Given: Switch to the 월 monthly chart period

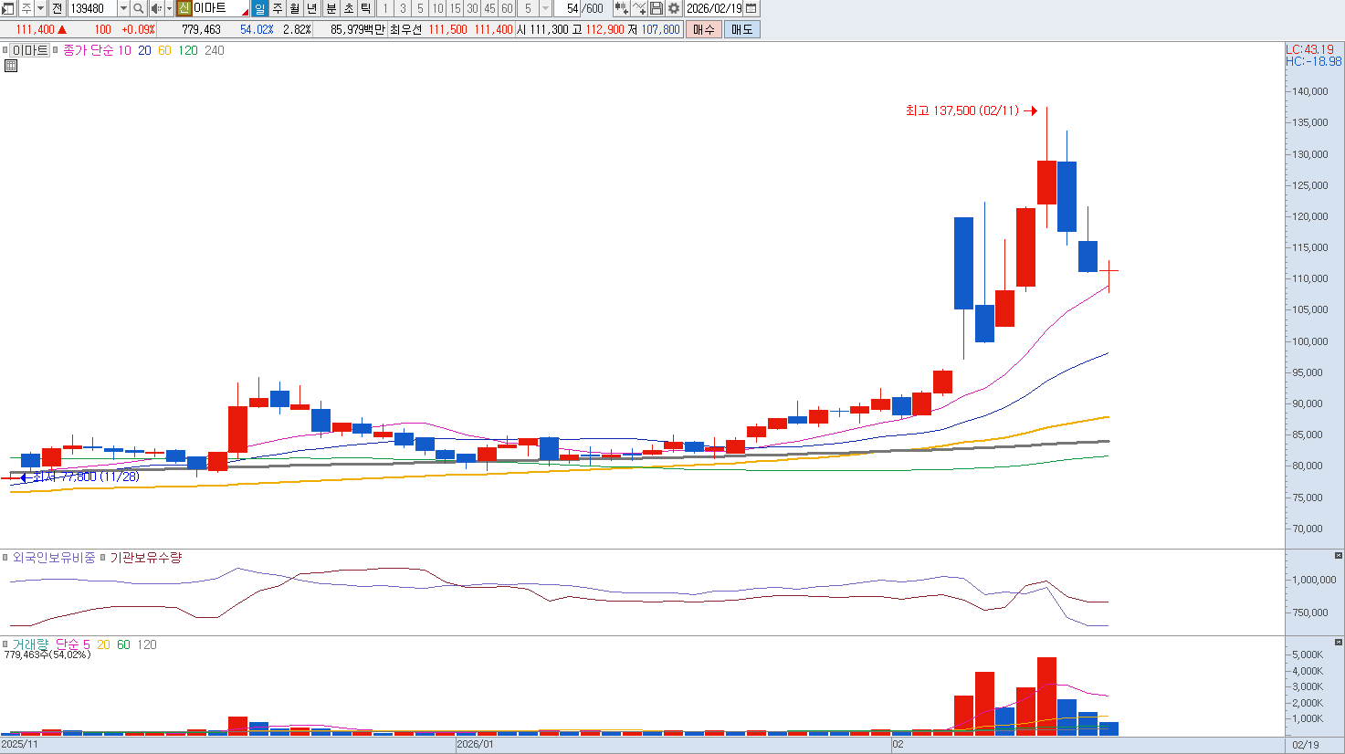Looking at the screenshot, I should [294, 8].
